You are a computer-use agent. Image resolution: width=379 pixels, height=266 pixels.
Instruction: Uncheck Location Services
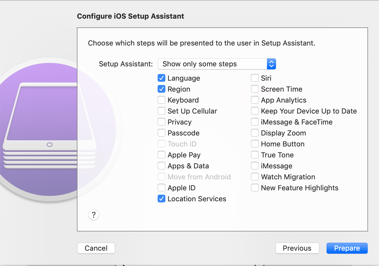[x=161, y=199]
